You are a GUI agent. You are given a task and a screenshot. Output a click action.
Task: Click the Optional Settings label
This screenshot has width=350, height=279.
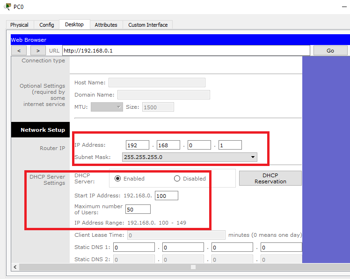pyautogui.click(x=43, y=95)
